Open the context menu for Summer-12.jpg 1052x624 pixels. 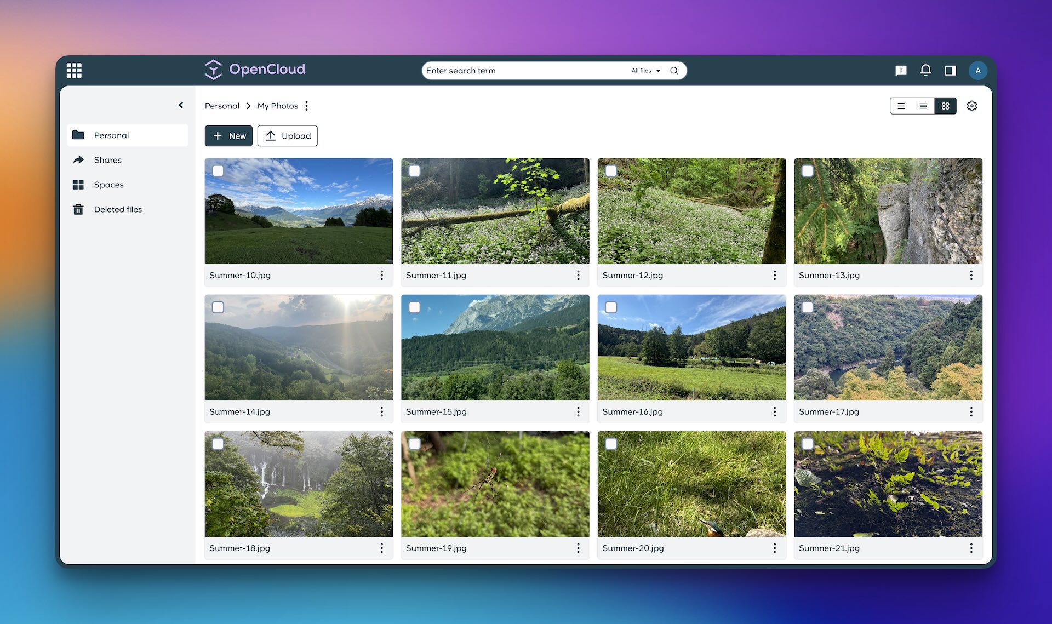[x=775, y=276]
